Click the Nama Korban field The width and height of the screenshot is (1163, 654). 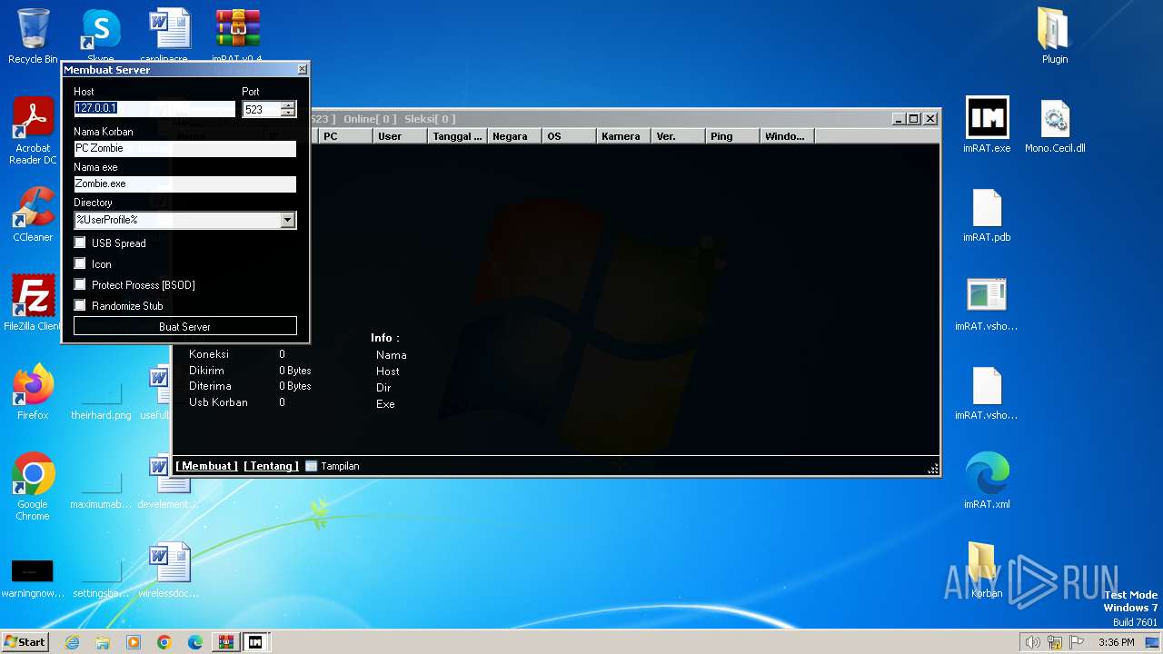pos(185,148)
